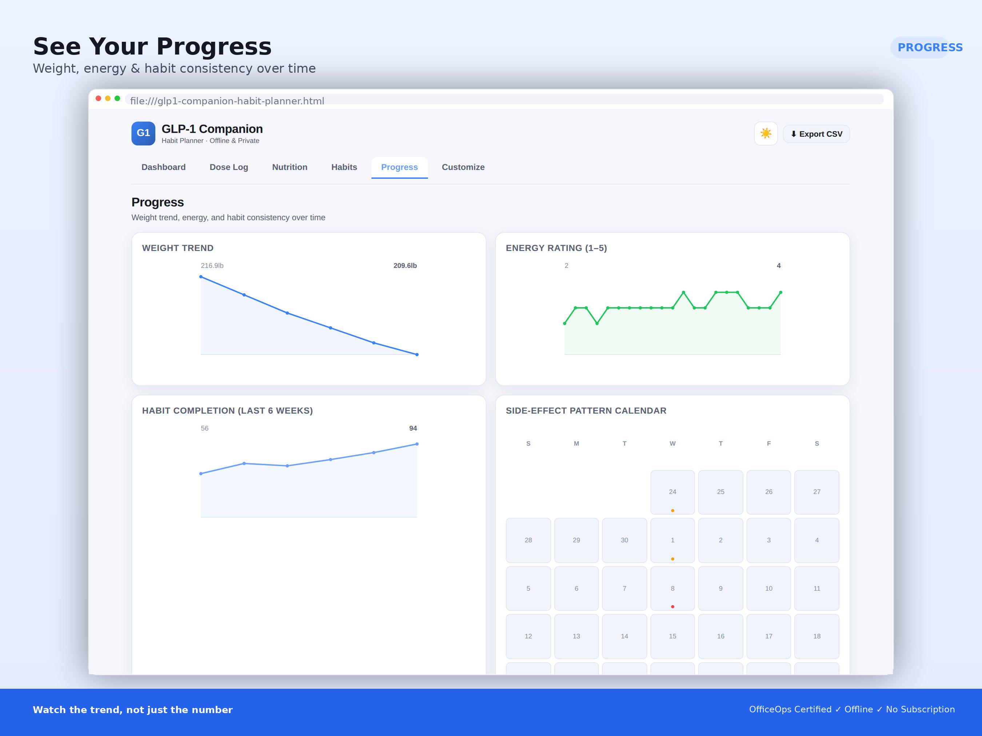The height and width of the screenshot is (736, 982).
Task: Open the Customize tab
Action: coord(463,167)
